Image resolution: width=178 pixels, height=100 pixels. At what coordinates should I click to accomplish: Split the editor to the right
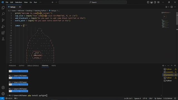click(172, 7)
